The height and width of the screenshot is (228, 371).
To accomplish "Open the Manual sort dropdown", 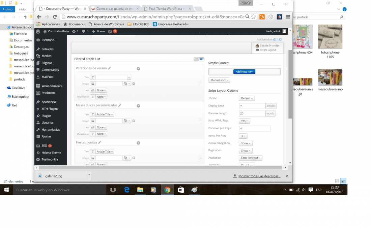I will (x=219, y=80).
